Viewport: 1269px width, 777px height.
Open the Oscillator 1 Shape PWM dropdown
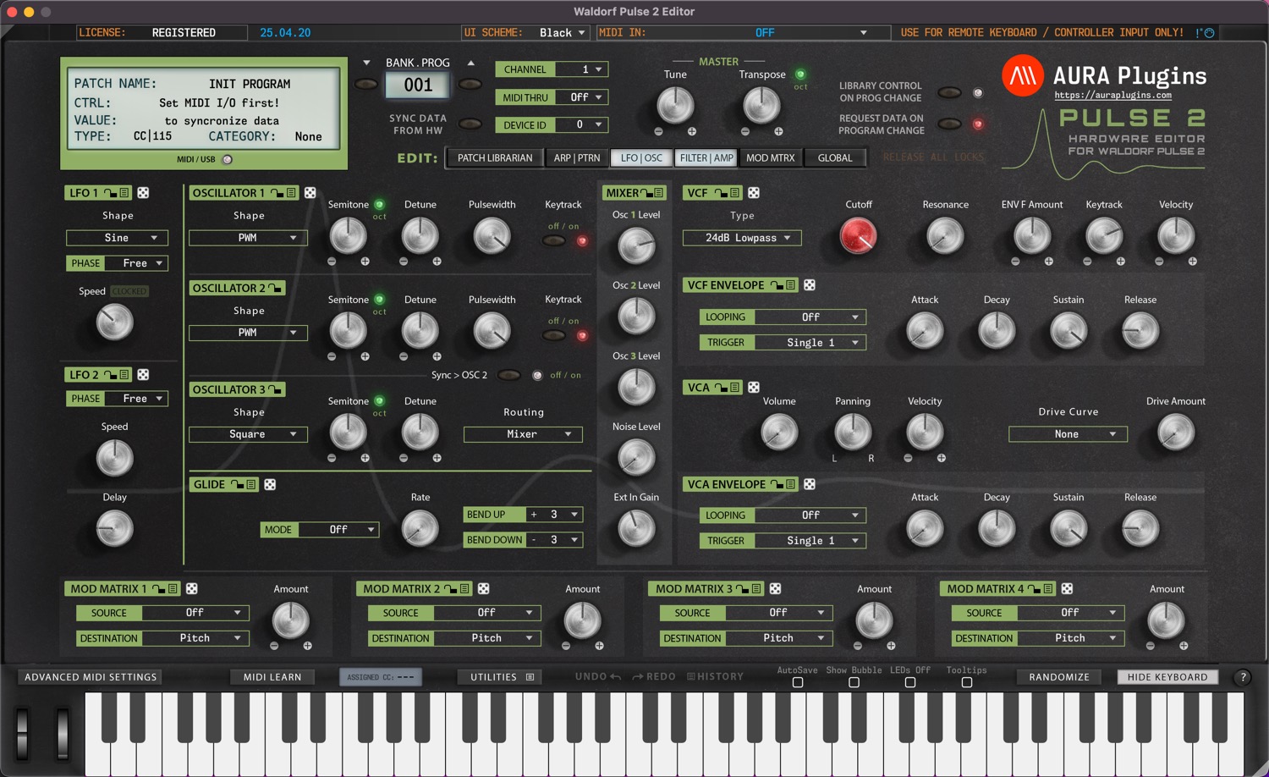click(x=248, y=238)
